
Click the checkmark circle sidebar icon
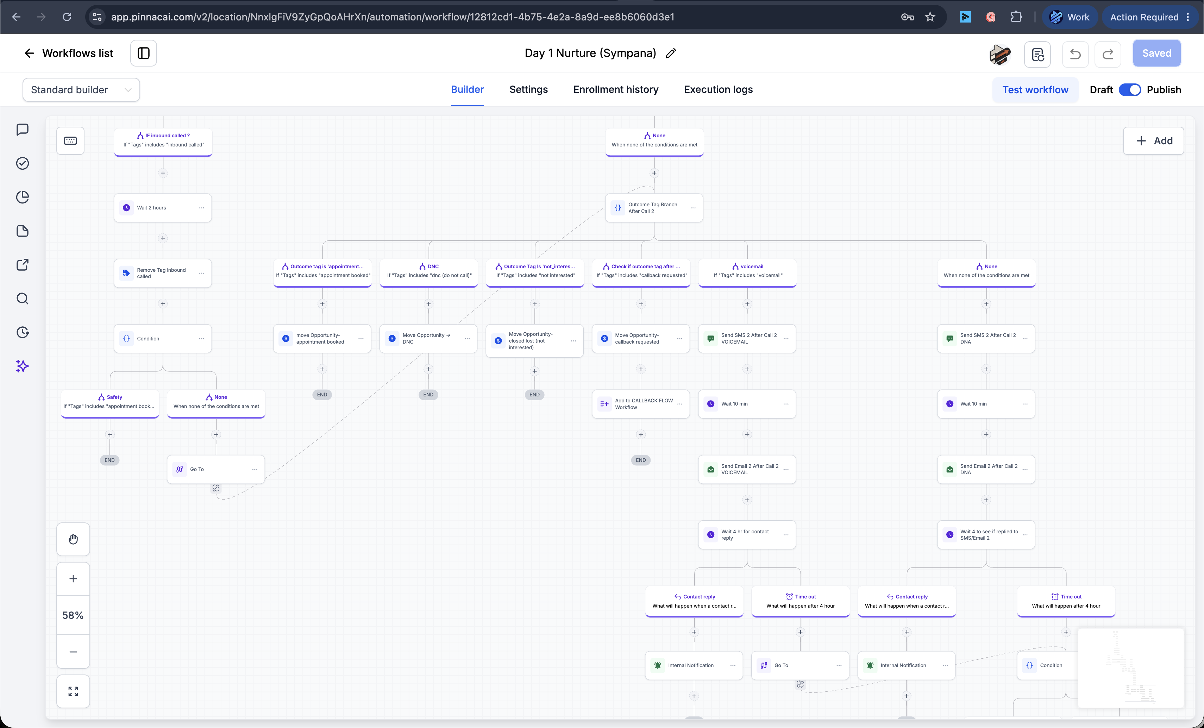(x=23, y=163)
